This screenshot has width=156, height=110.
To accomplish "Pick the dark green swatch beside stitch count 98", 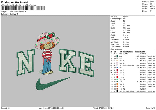I will coord(117,82).
